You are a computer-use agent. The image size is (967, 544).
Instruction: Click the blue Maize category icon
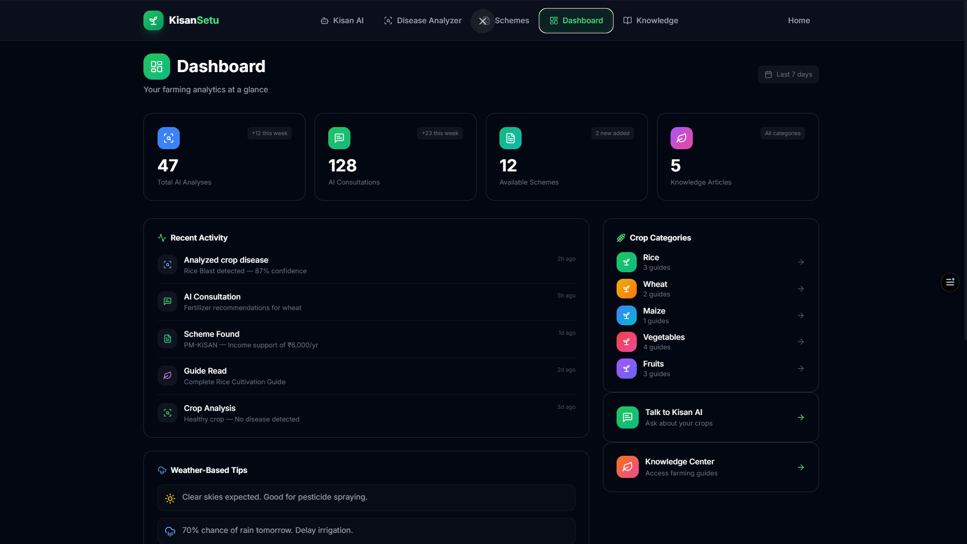[x=627, y=316]
